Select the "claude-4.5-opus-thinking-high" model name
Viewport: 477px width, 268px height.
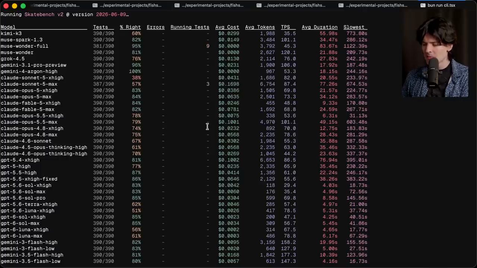click(x=44, y=147)
